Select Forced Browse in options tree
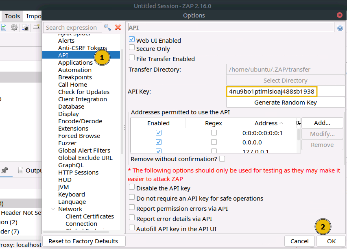 coord(79,135)
